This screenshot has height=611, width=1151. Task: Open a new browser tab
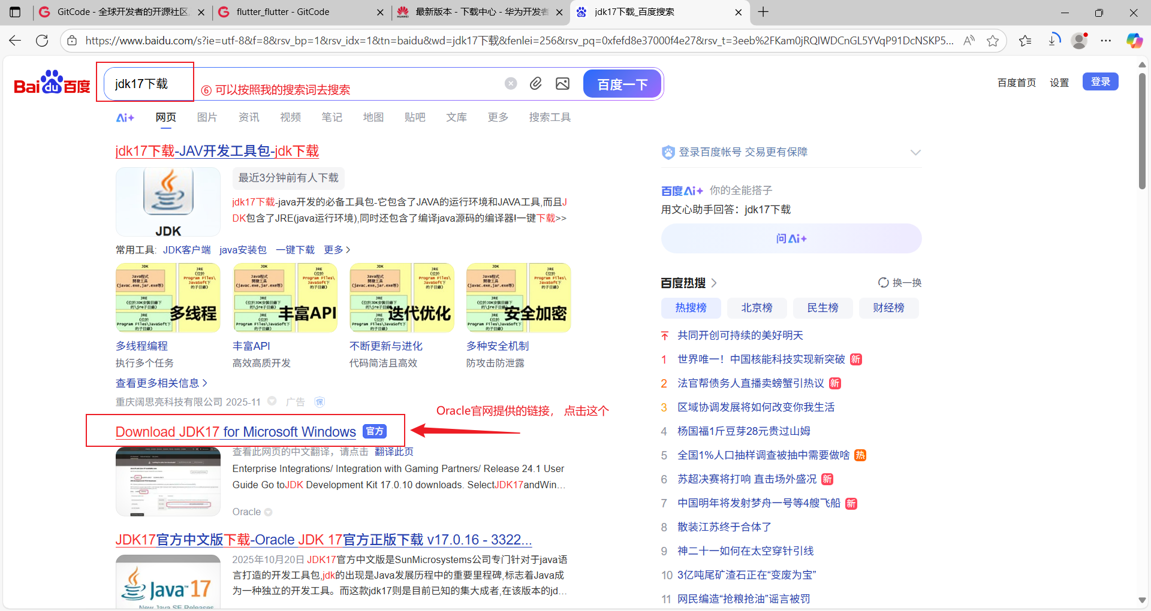click(x=763, y=12)
